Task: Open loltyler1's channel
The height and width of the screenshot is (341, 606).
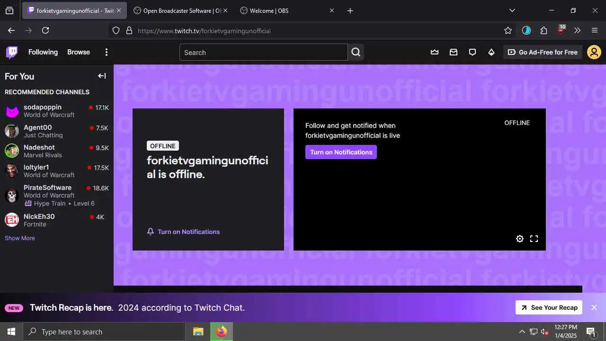Action: (x=57, y=171)
